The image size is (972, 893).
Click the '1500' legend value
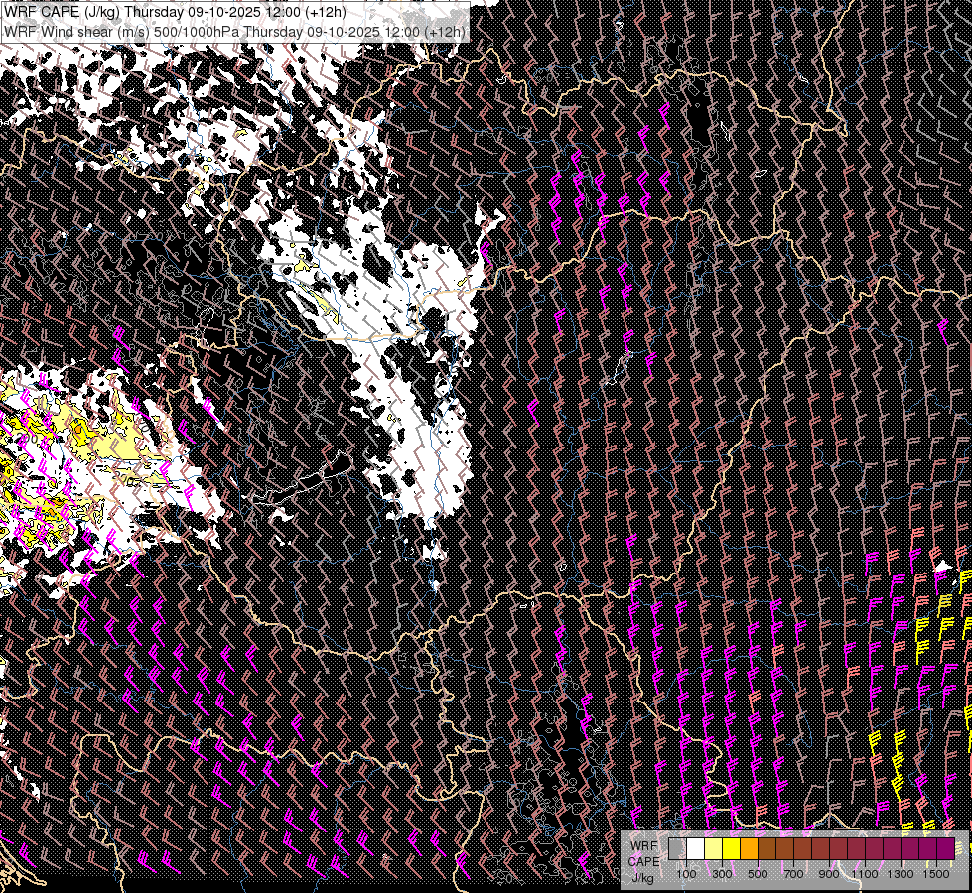(x=936, y=874)
